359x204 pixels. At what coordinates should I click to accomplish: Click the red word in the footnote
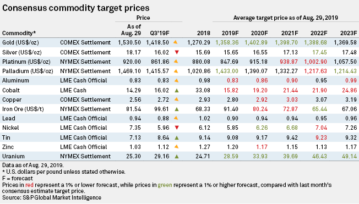29,185
